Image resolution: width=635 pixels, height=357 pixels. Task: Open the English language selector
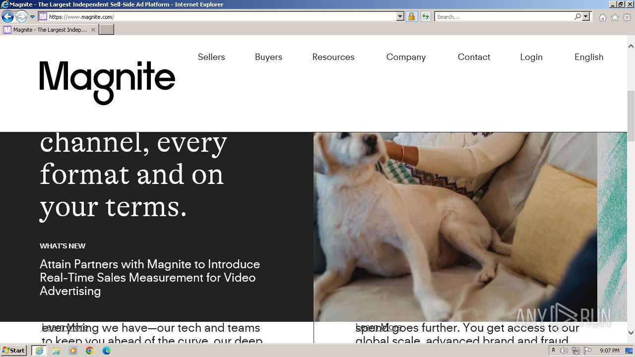[x=589, y=57]
